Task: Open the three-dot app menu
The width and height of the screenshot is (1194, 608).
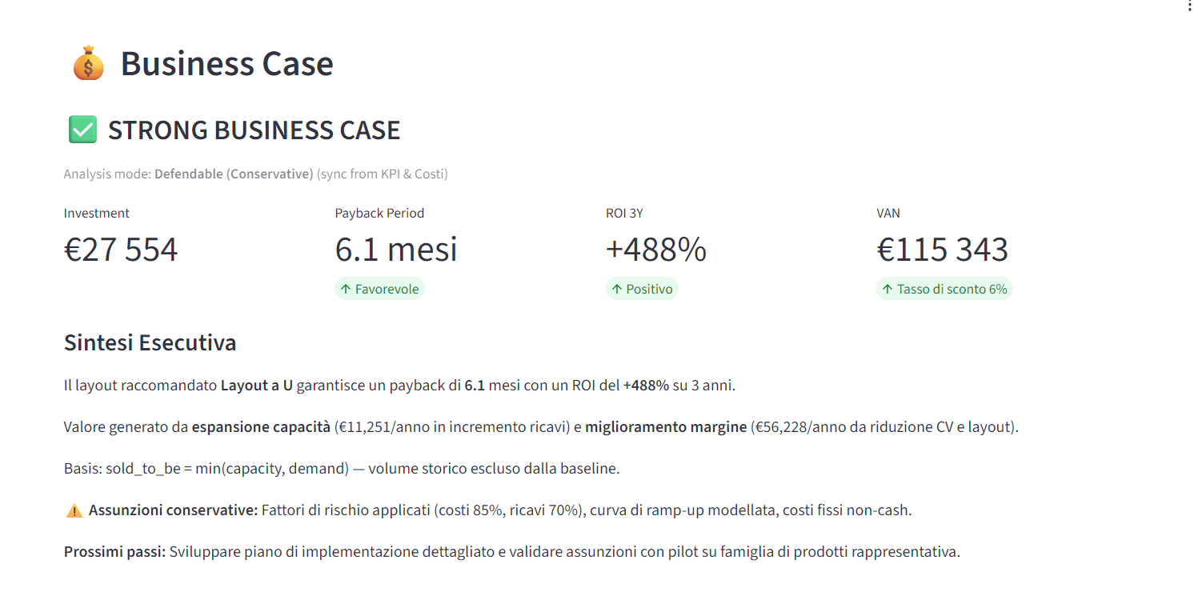Action: point(1189,6)
